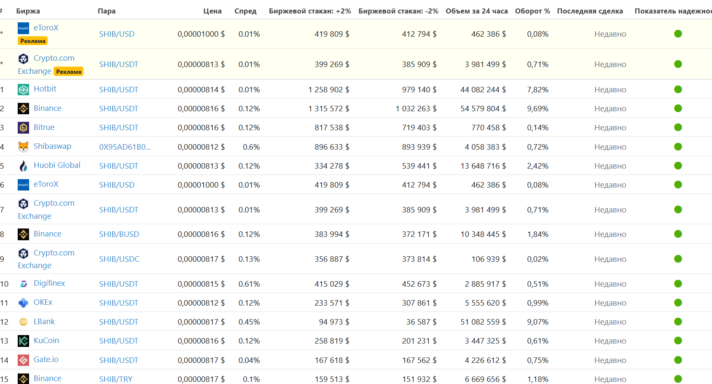The height and width of the screenshot is (384, 712).
Task: Click the Crypto.com logo in row 9
Action: [23, 253]
